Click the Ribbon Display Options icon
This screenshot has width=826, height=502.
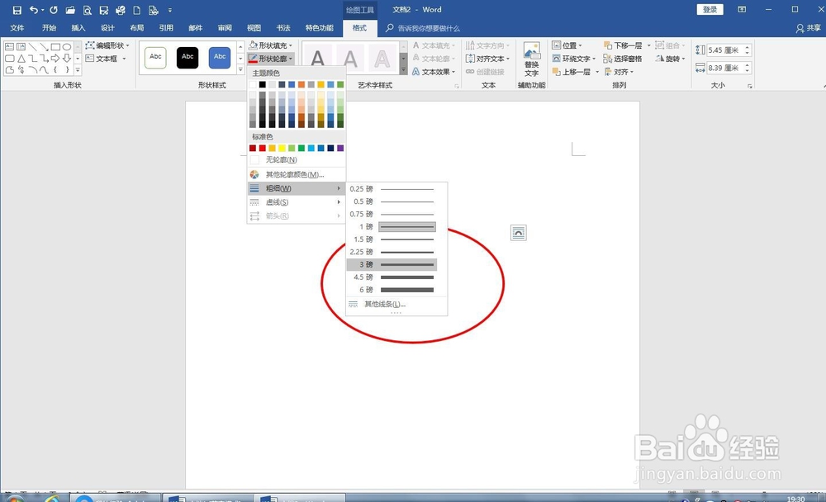tap(742, 9)
